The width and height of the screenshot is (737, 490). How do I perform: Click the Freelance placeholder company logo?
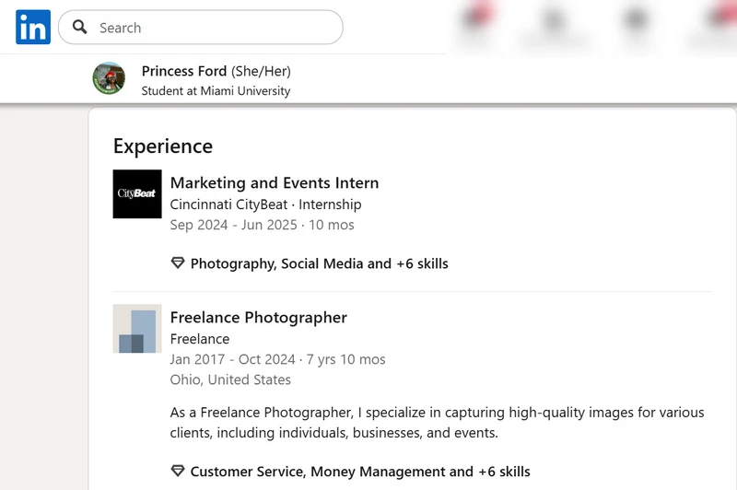click(x=137, y=329)
